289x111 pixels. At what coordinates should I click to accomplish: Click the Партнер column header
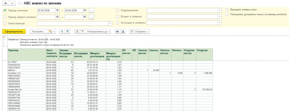click(27, 55)
